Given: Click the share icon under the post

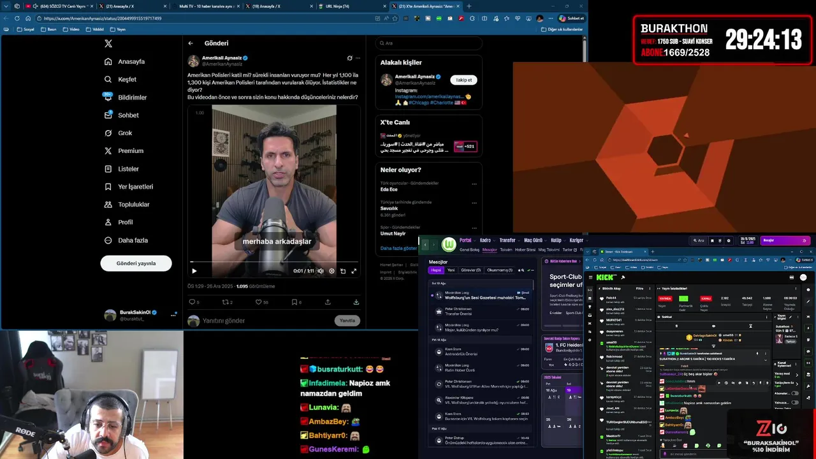Looking at the screenshot, I should [328, 302].
